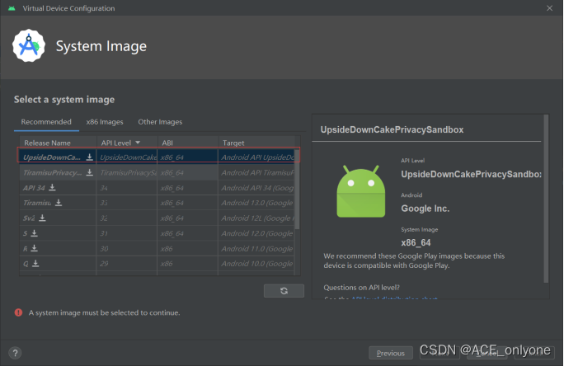Download the UpsideDownCake system image

click(90, 157)
